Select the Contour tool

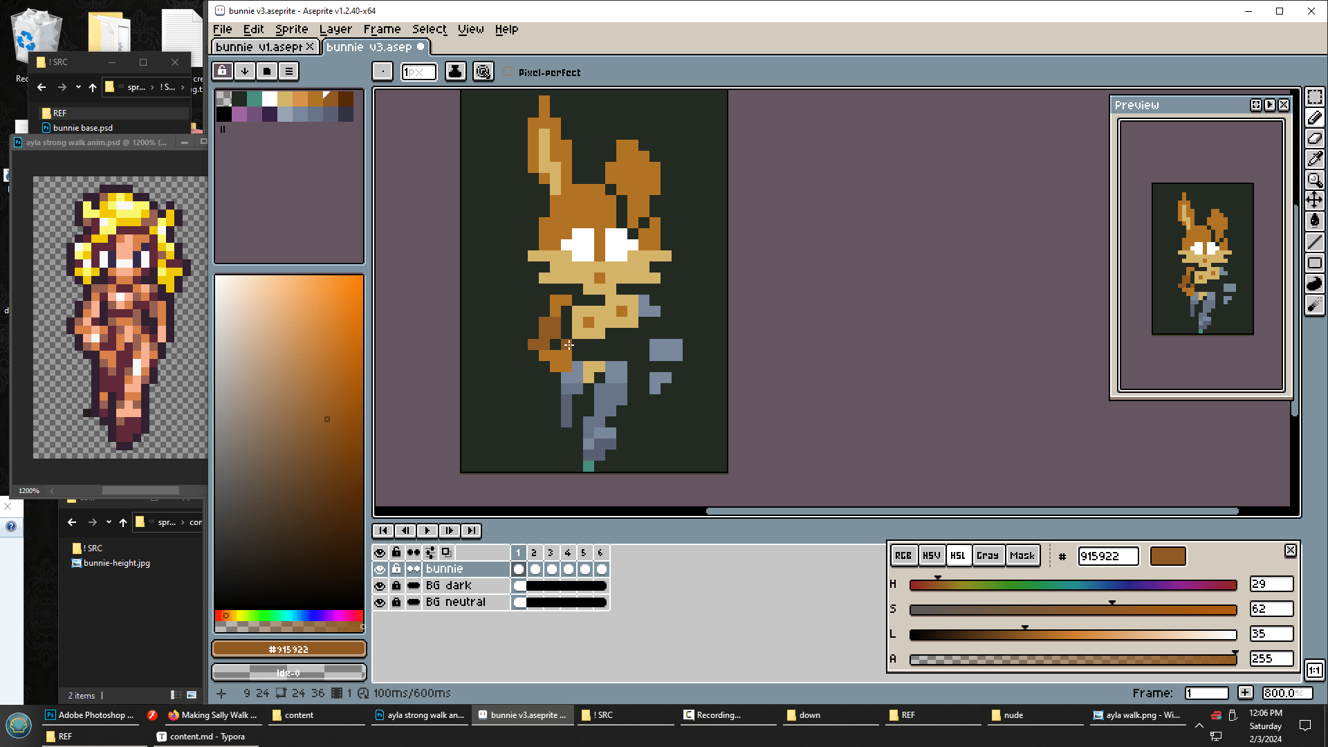click(1314, 284)
